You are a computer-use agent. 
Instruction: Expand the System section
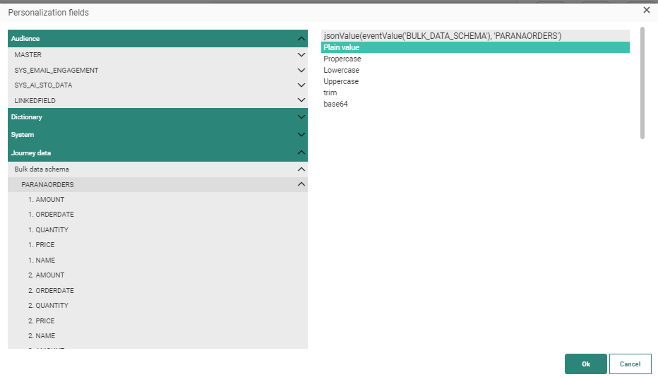[301, 135]
